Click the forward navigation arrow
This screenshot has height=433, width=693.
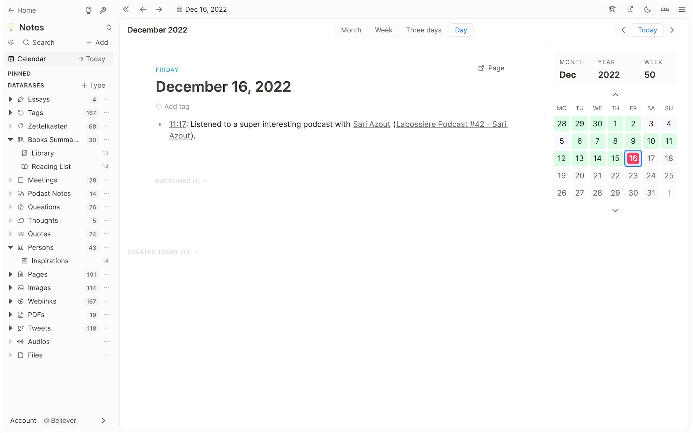point(159,9)
